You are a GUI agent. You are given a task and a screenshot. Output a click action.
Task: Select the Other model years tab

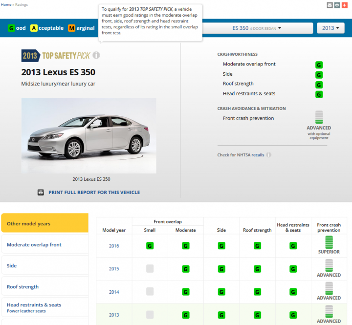click(45, 223)
